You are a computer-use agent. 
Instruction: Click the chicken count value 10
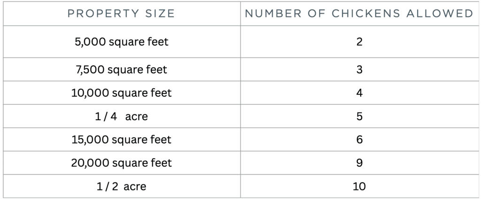359,186
